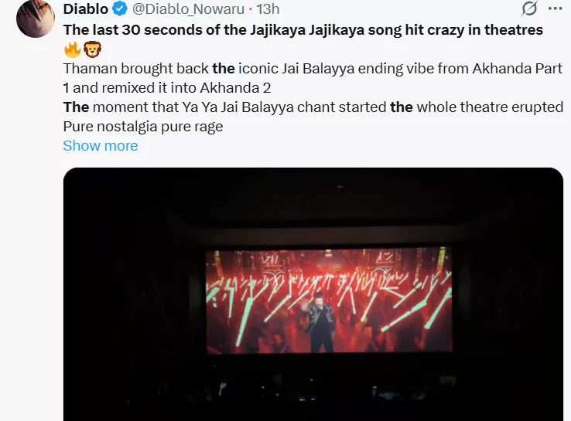The width and height of the screenshot is (571, 421).
Task: Click the lion emoji in the post
Action: coord(93,49)
